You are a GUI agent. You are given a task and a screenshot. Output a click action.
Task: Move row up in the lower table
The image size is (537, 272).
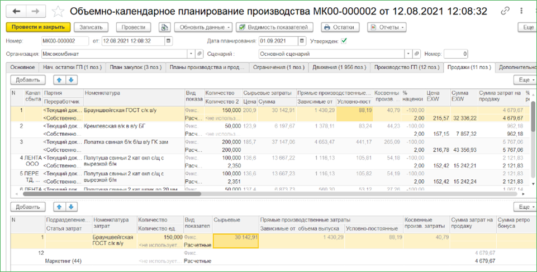[x=59, y=207]
